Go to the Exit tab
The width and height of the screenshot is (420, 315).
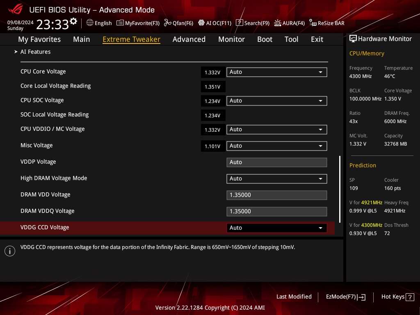[317, 39]
